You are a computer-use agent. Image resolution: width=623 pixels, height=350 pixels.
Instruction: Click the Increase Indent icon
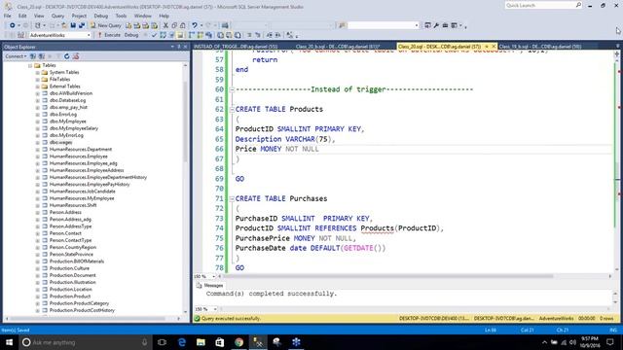[x=278, y=35]
